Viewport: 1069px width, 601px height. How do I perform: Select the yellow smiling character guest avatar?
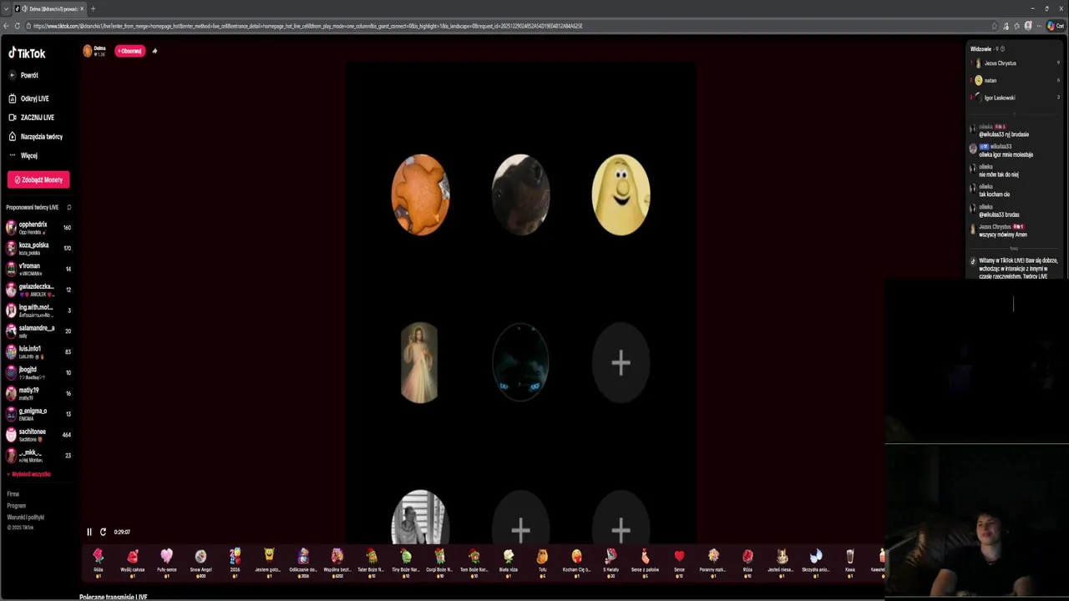[621, 194]
